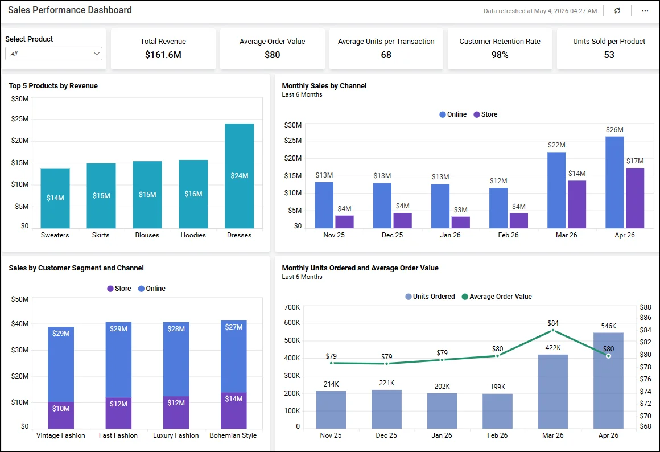Toggle Store legend in Sales by Customer Segment

(119, 289)
